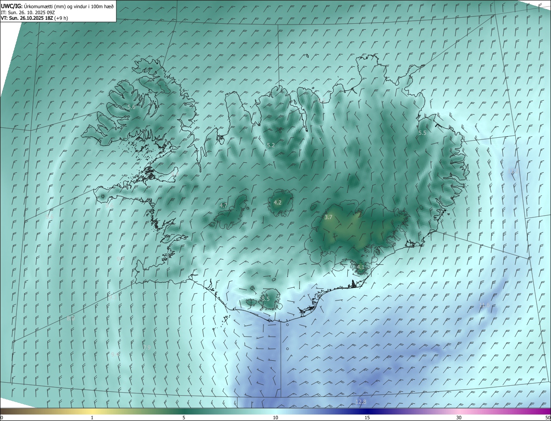Click the 4.1 value near the southeast coast
The image size is (551, 421).
(360, 267)
